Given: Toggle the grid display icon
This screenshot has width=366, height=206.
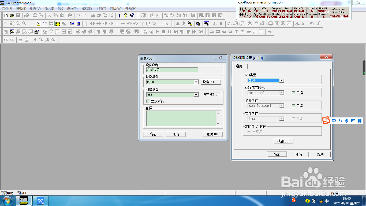Looking at the screenshot, I should [33, 24].
